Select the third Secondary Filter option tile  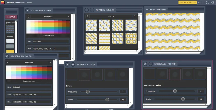point(175,74)
